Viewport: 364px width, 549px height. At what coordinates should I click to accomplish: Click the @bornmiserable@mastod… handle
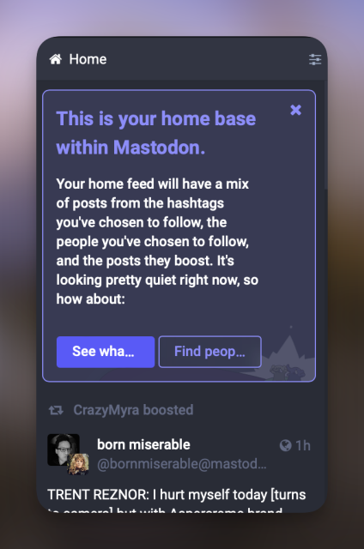181,464
